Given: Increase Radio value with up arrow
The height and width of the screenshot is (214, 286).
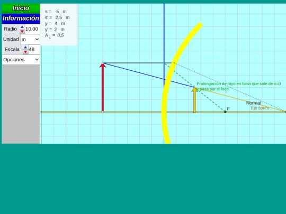Looking at the screenshot, I should [x=22, y=27].
